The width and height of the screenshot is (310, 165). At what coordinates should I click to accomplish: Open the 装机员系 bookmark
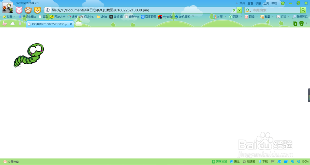182,17
